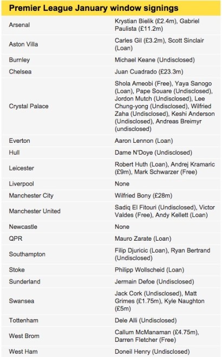The image size is (222, 357).
Task: Select Philipp Wollscheid (Loan) text
Action: coord(149,270)
